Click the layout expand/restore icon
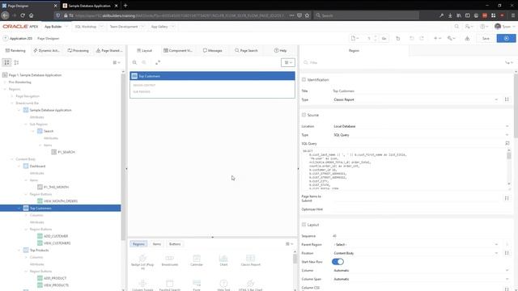This screenshot has height=291, width=518. (x=158, y=62)
